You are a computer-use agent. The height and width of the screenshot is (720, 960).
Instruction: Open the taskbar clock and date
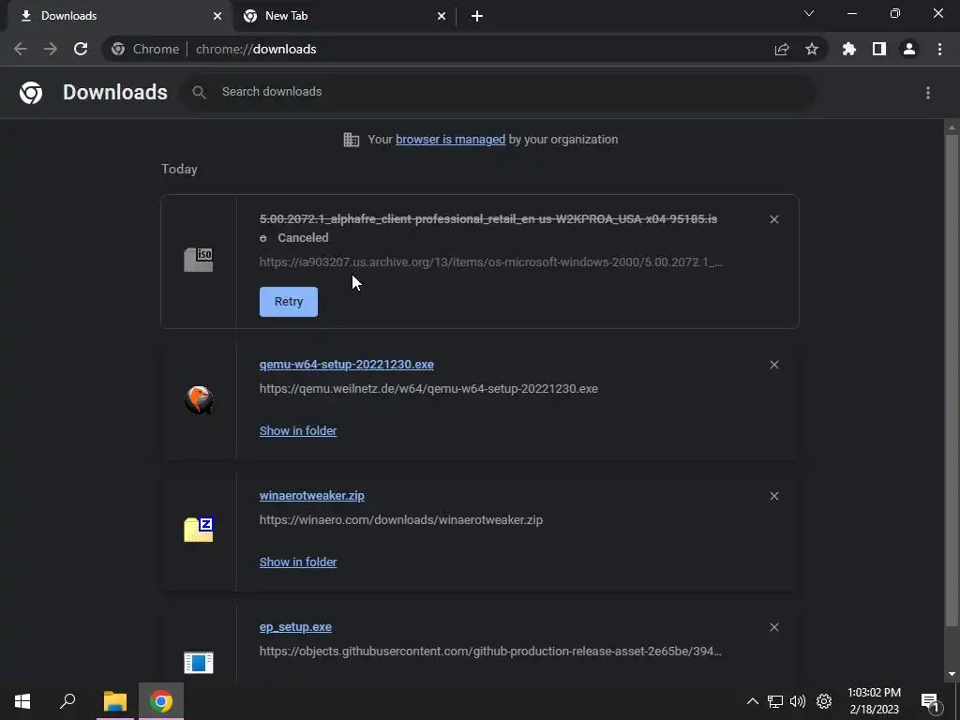(875, 701)
